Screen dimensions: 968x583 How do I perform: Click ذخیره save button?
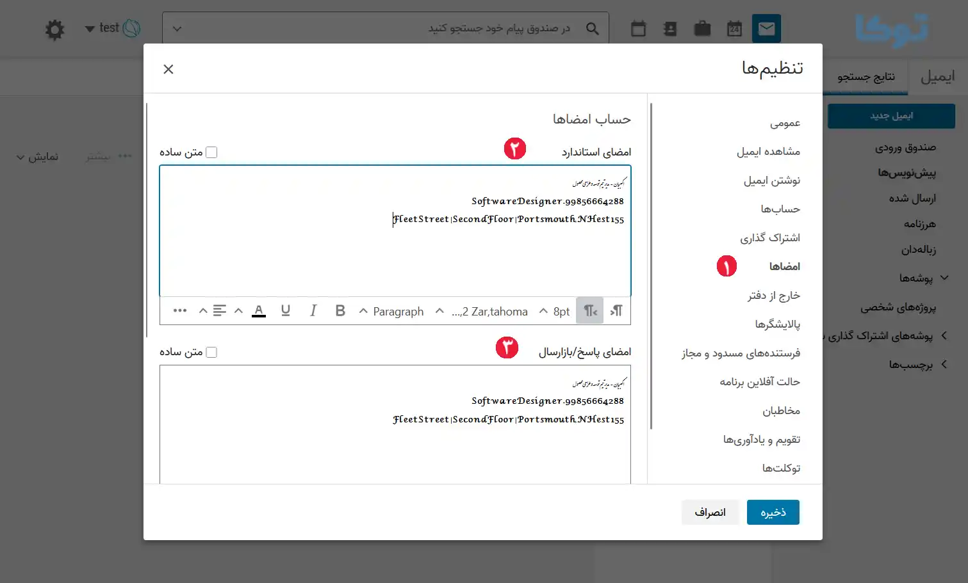pyautogui.click(x=773, y=513)
